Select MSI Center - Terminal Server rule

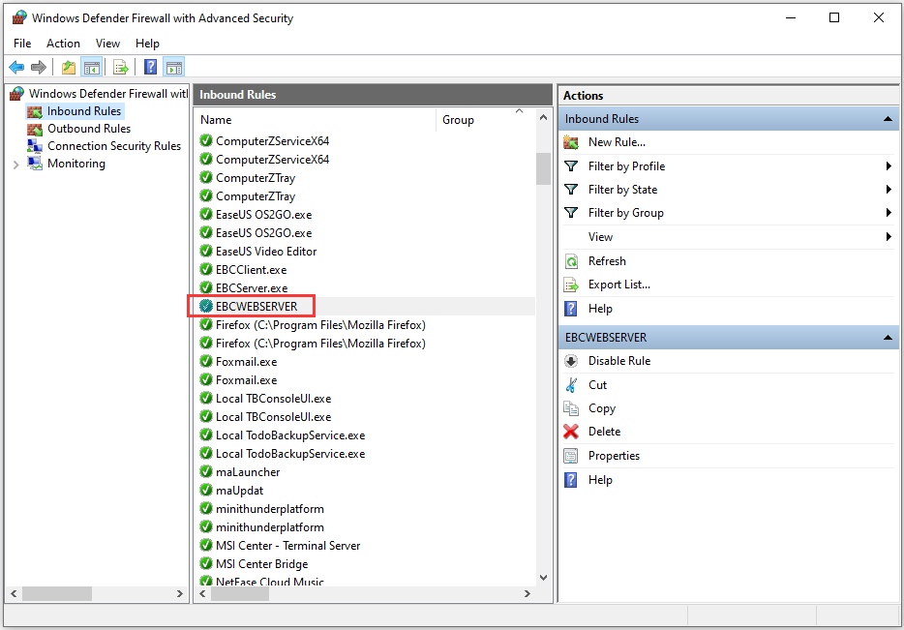[287, 546]
